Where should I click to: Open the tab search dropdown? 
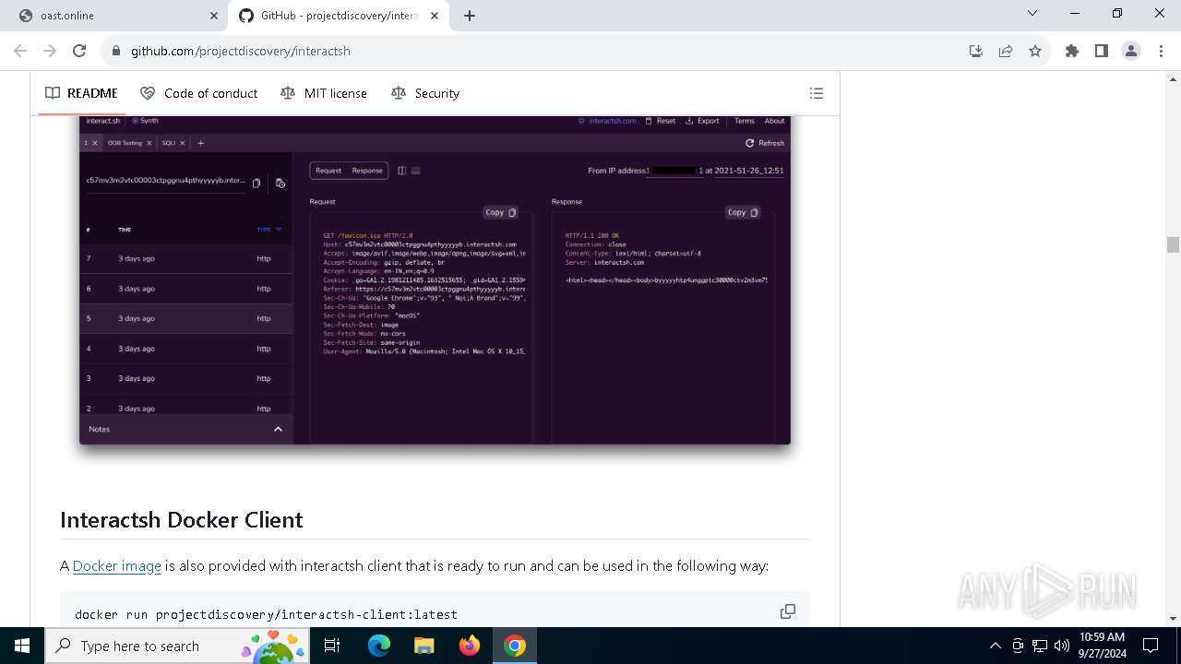[x=1032, y=13]
